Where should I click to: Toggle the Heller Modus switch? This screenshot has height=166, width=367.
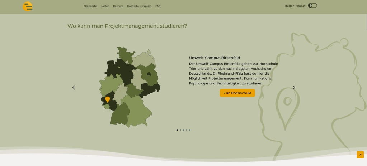(312, 6)
